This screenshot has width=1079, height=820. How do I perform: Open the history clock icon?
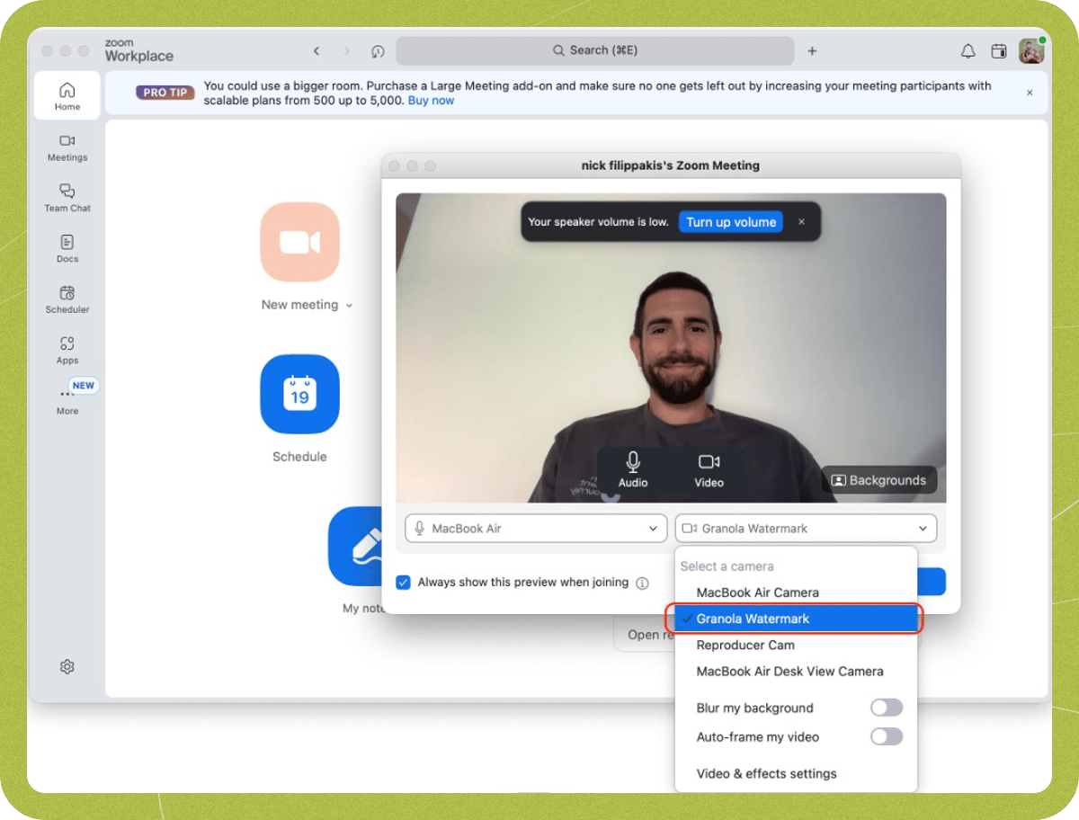coord(378,51)
